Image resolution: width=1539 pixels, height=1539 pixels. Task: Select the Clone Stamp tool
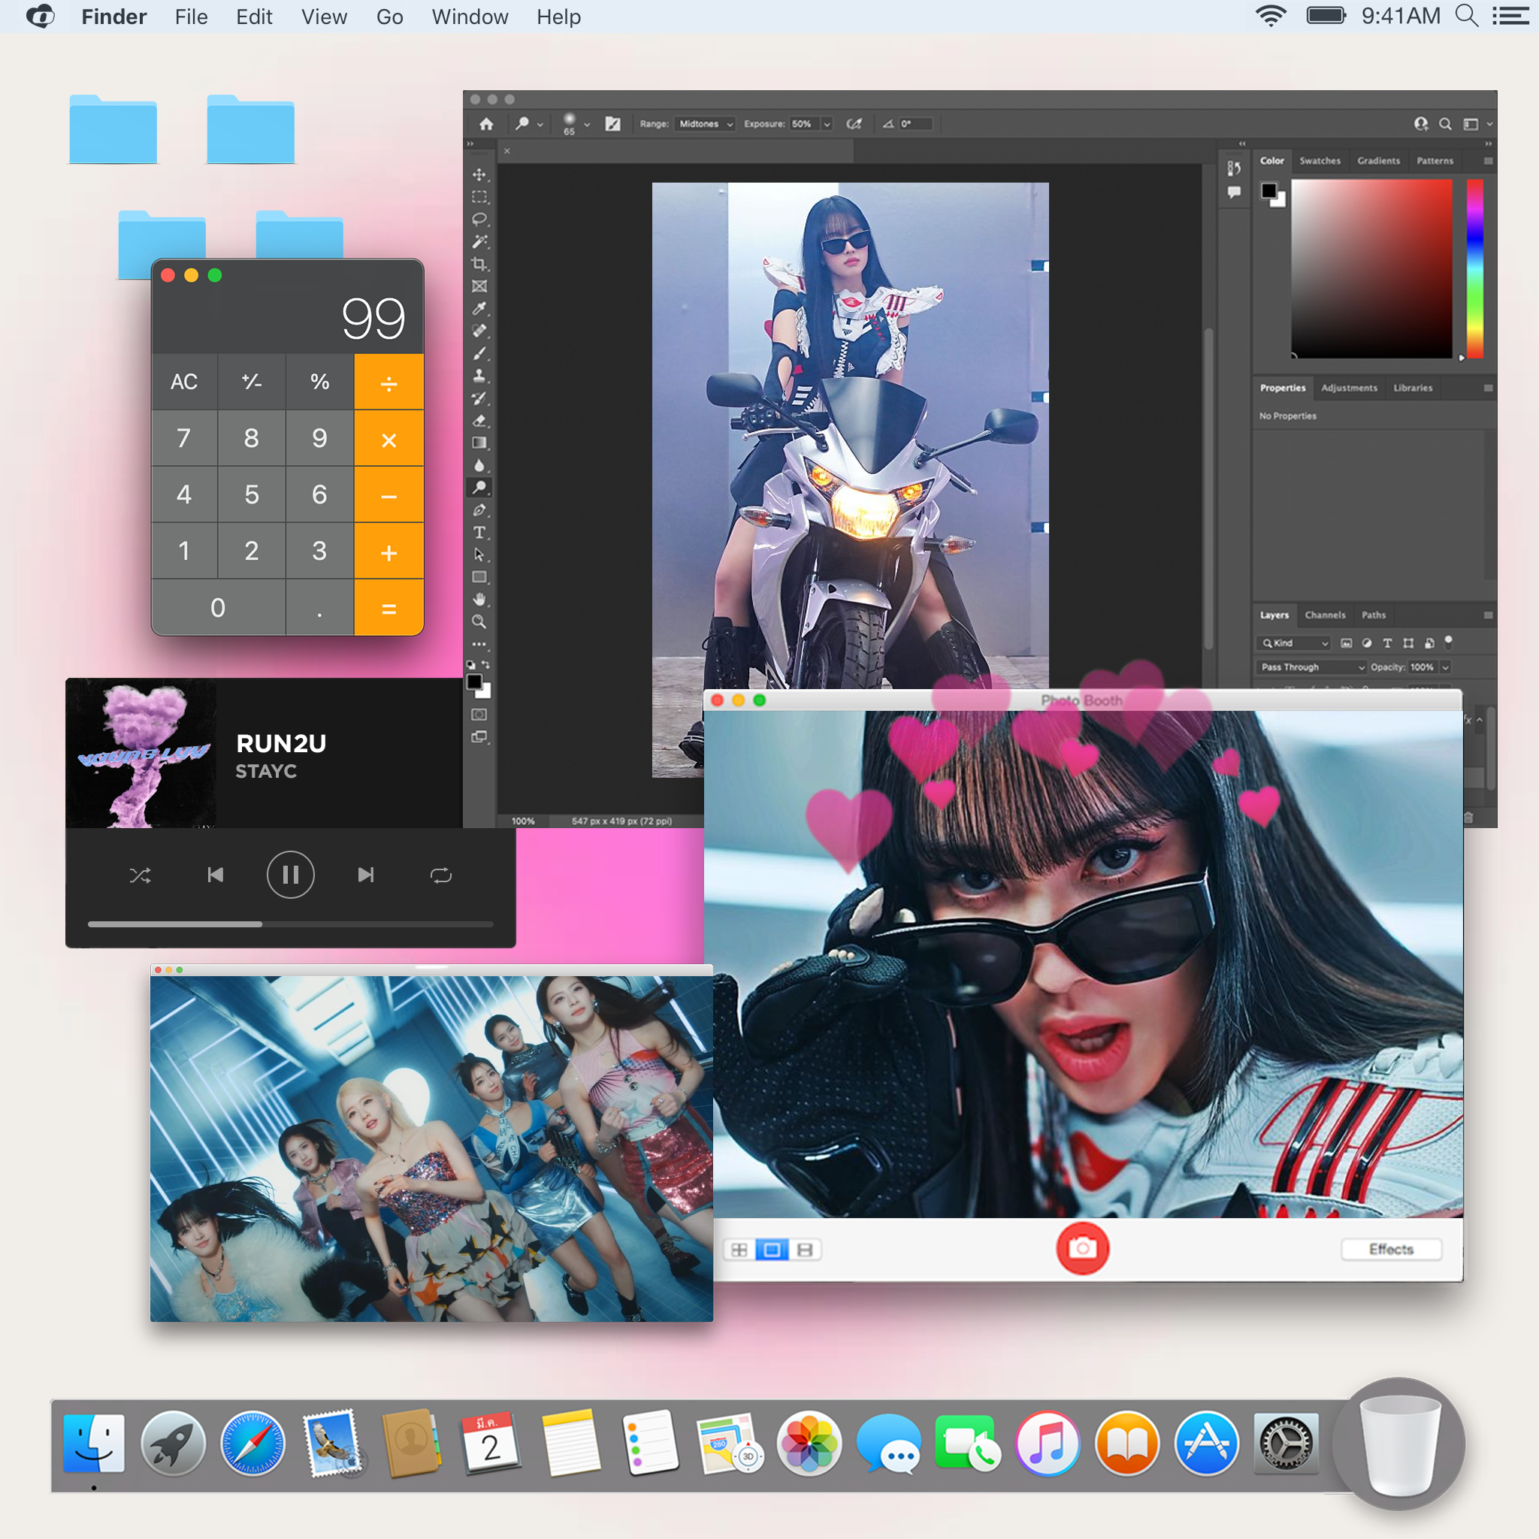(479, 375)
